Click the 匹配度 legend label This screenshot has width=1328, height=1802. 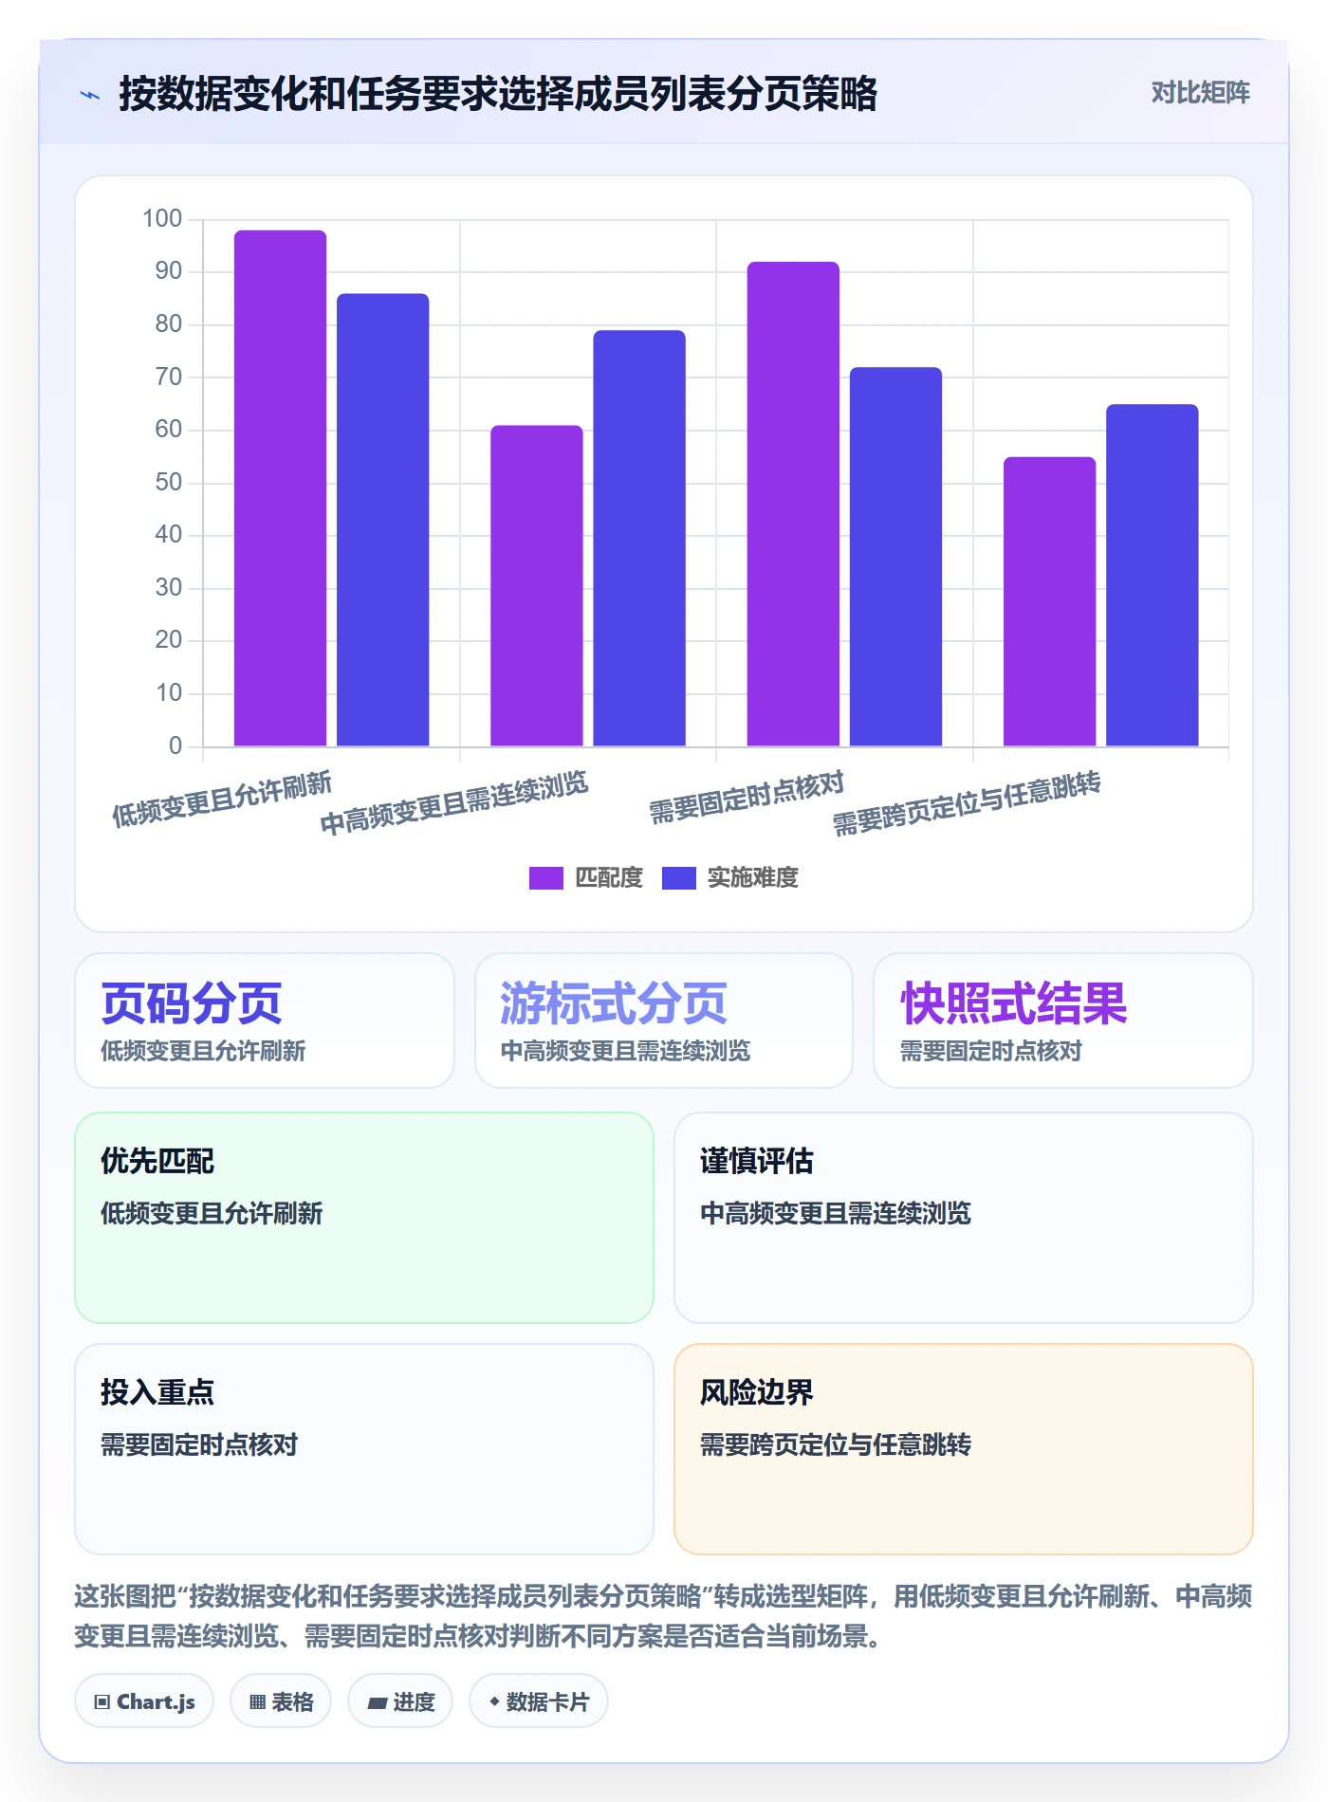click(609, 878)
